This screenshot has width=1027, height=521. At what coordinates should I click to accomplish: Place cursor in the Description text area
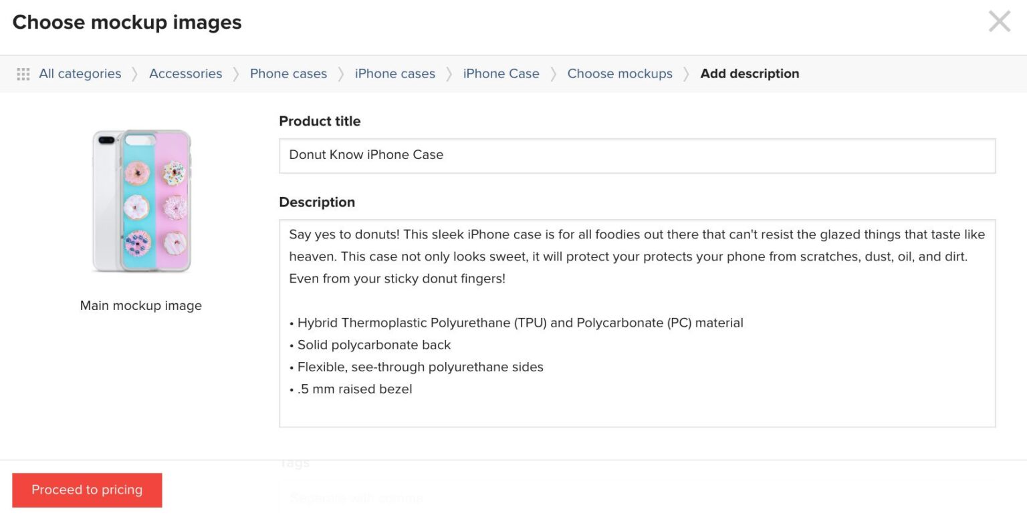coord(635,321)
